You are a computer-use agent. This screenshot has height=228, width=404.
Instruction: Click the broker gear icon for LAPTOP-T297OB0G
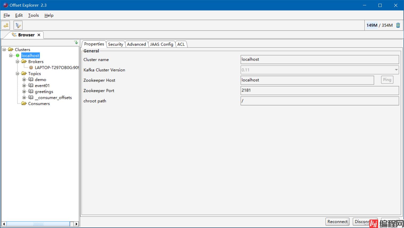(31, 67)
